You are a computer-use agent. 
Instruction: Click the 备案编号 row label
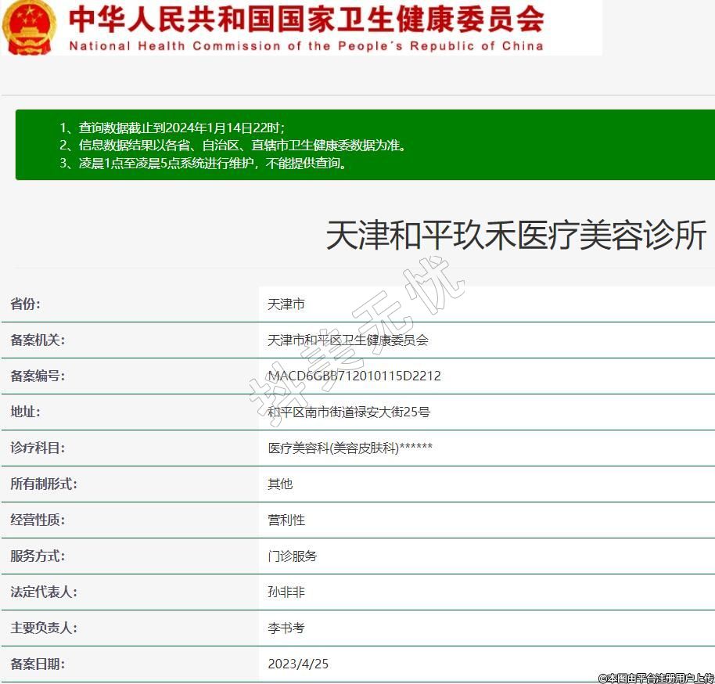click(38, 376)
